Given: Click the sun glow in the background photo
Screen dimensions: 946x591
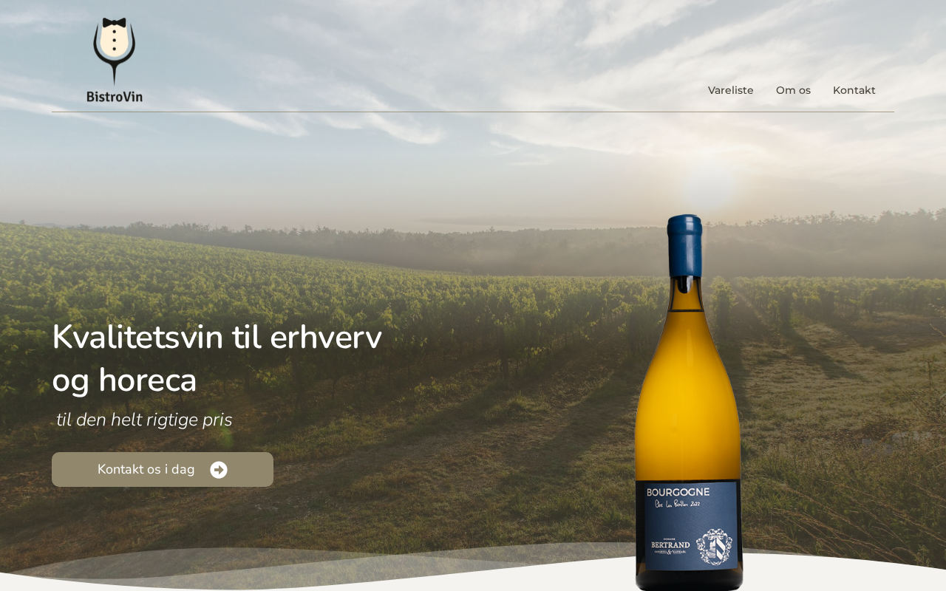Looking at the screenshot, I should click(x=709, y=185).
